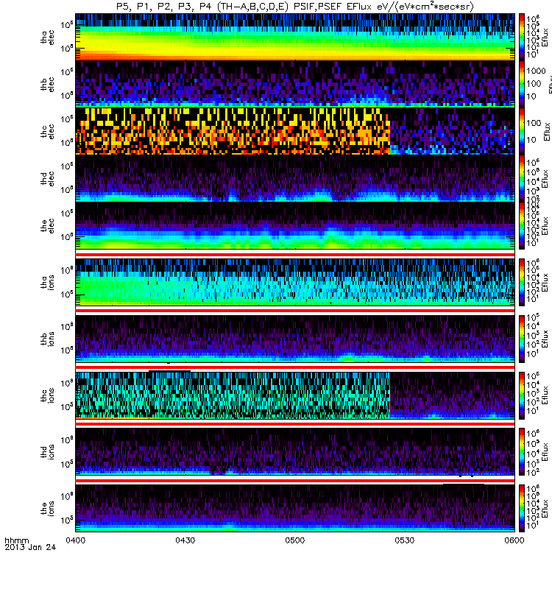The image size is (552, 589).
Task: Click the '2013 Jan 24' date label
Action: (x=30, y=547)
